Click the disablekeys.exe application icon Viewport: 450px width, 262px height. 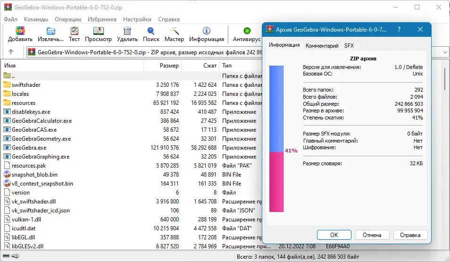pos(7,111)
